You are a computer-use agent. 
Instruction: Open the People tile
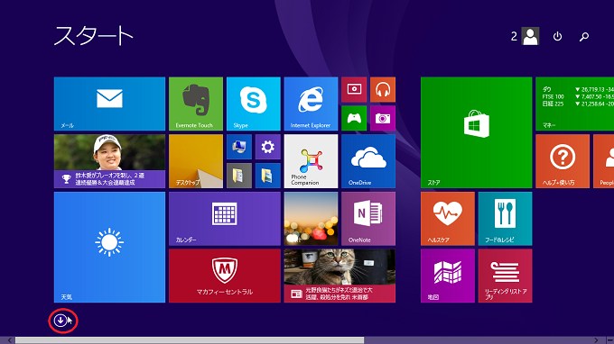603,161
